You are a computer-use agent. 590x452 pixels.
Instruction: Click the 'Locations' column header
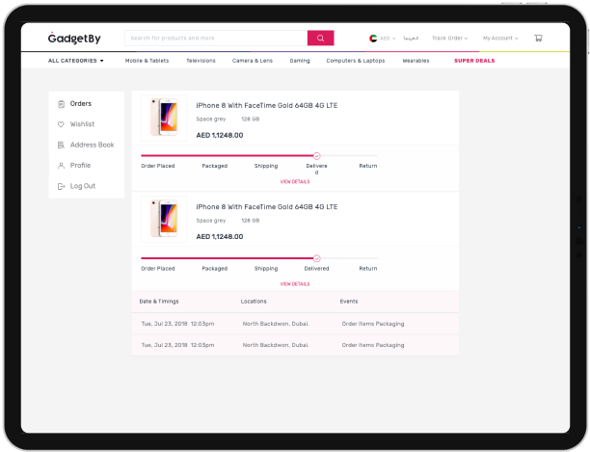click(x=254, y=302)
